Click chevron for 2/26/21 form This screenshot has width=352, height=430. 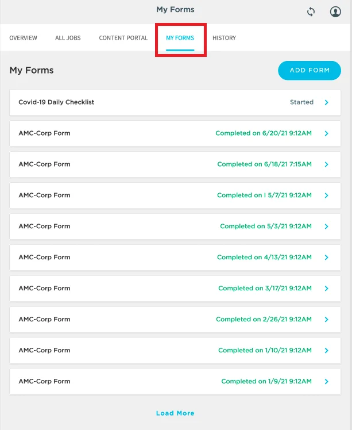pos(326,319)
